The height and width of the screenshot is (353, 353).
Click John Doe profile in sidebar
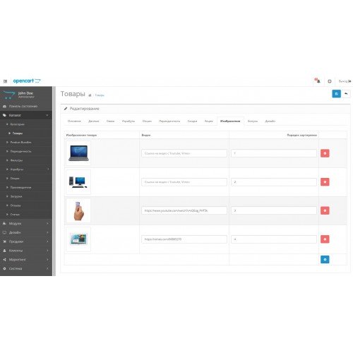[26, 94]
